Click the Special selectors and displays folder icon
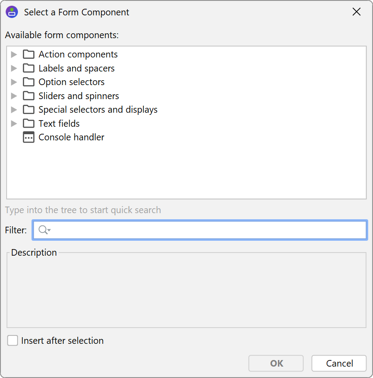Image resolution: width=373 pixels, height=378 pixels. 28,110
